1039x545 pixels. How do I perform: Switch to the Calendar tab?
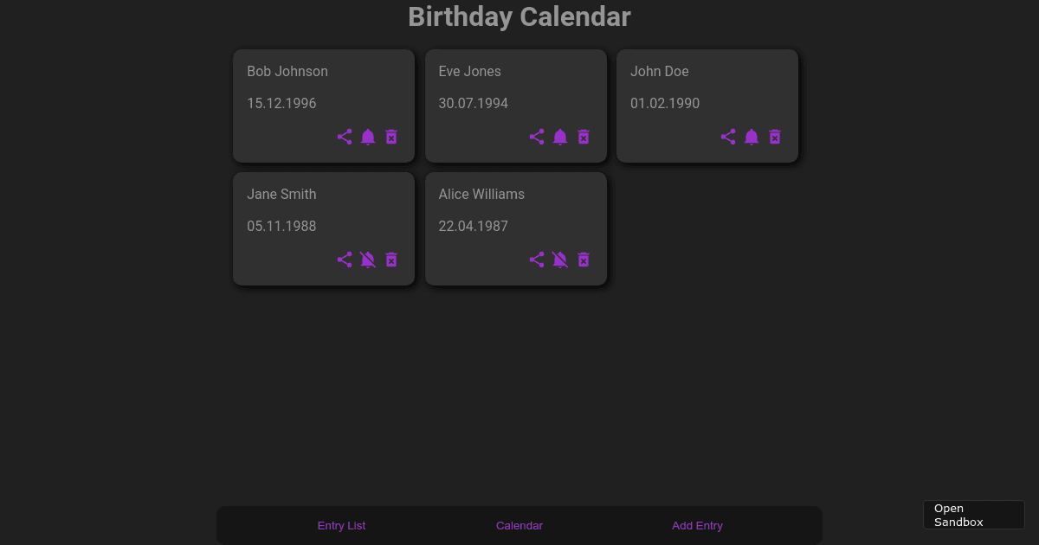pos(519,525)
